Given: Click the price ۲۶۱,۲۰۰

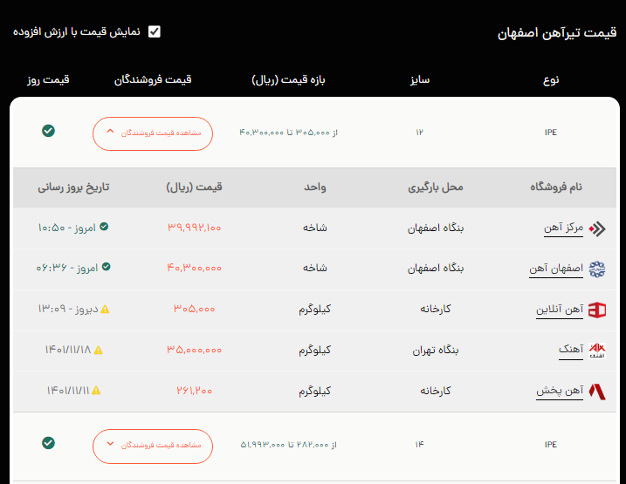Looking at the screenshot, I should pos(194,391).
